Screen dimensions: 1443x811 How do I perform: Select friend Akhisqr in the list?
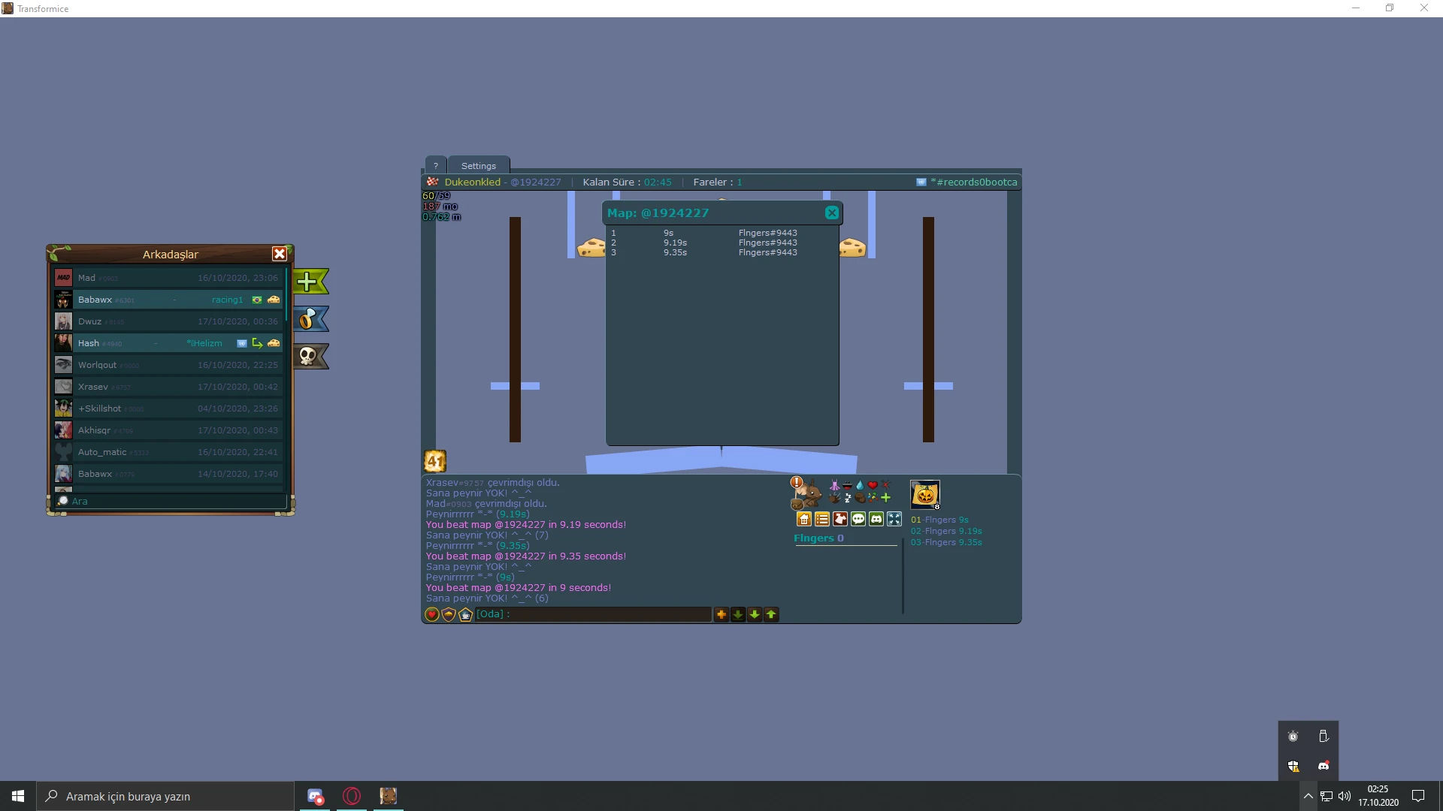click(168, 430)
